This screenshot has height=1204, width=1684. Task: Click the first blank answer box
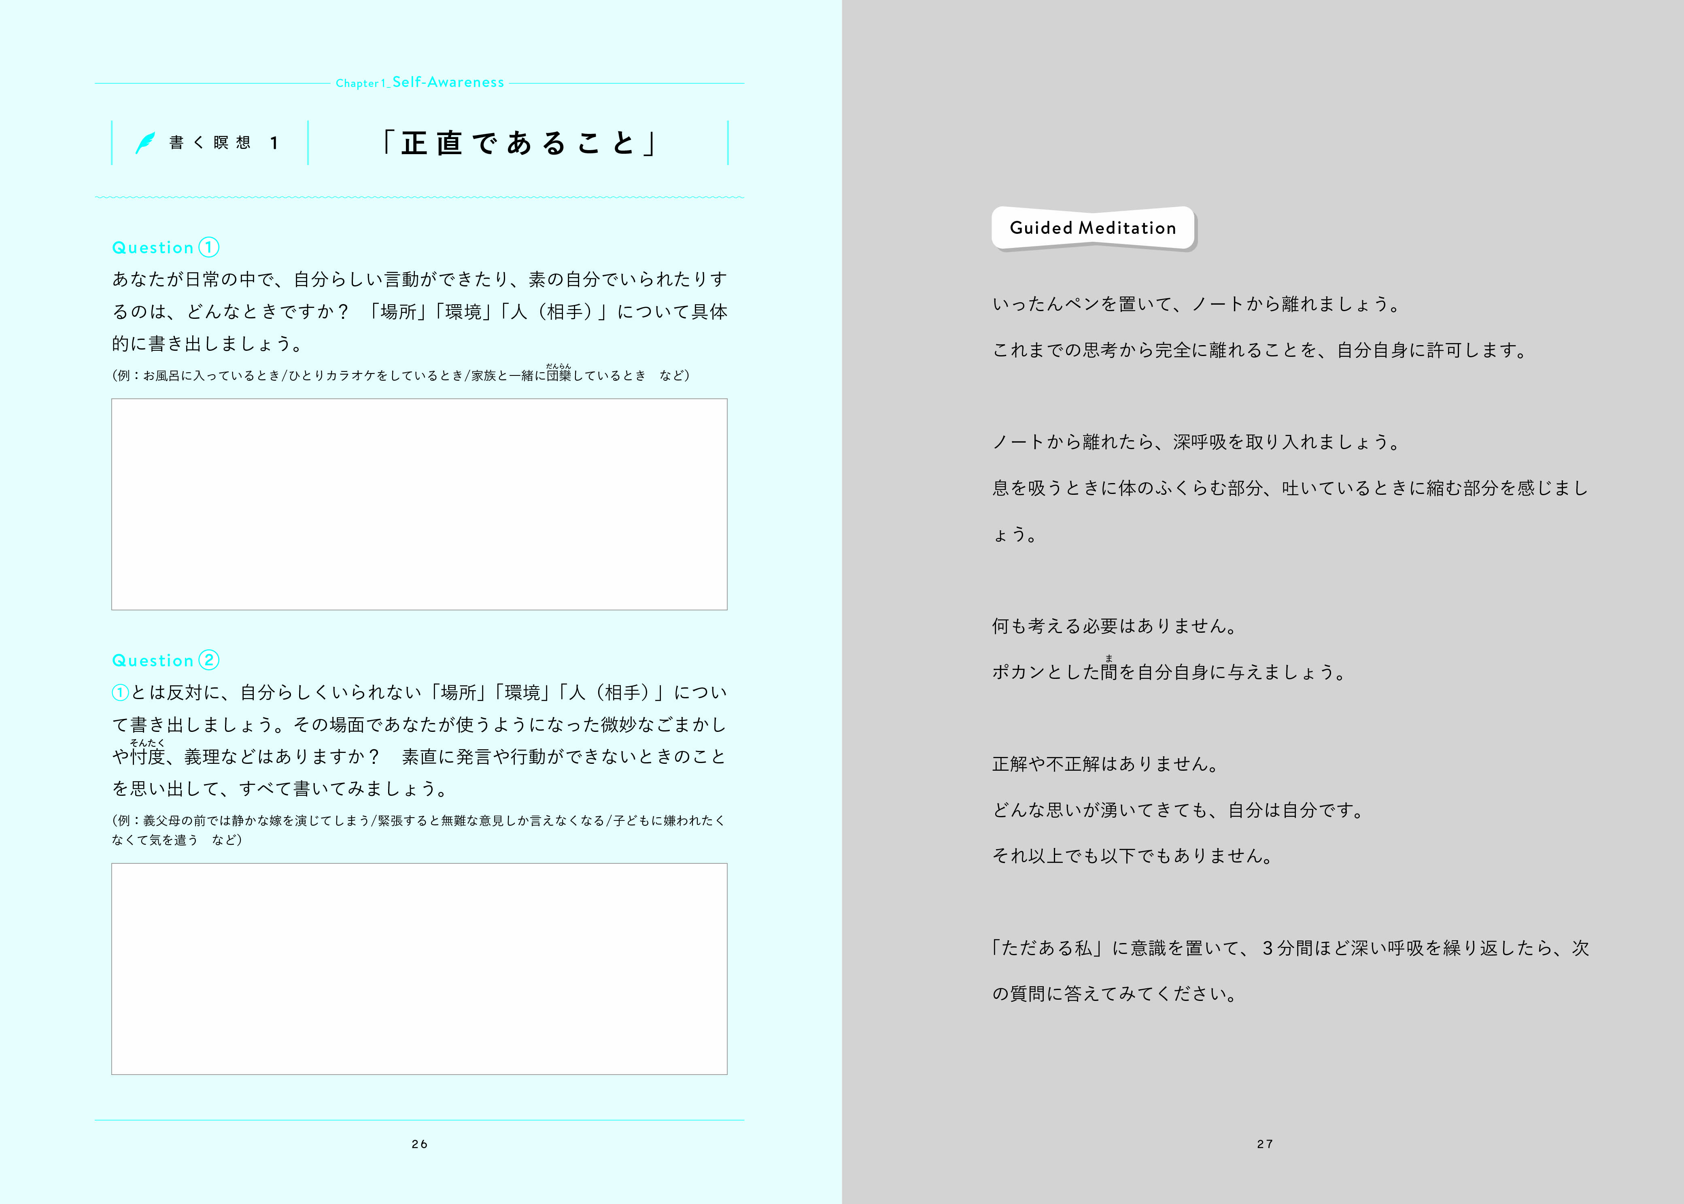pyautogui.click(x=419, y=504)
